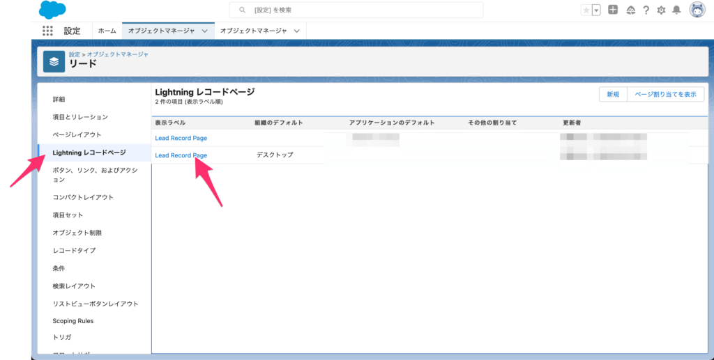Click the デスクトップ cell value
Screen dimensions: 714x360
[275, 155]
